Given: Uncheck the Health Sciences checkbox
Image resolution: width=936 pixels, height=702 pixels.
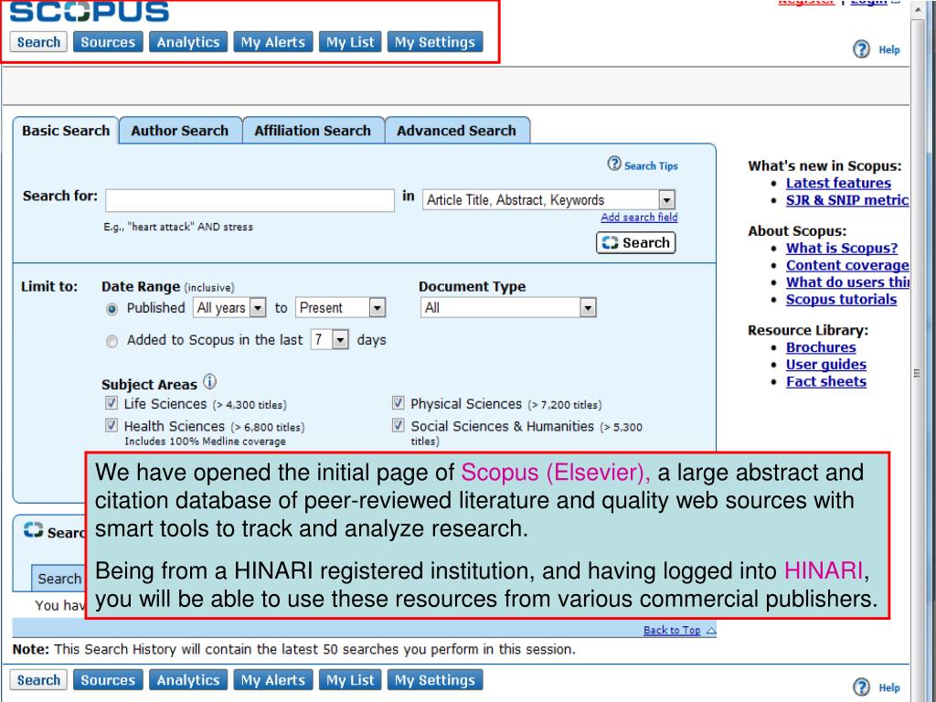Looking at the screenshot, I should (112, 425).
